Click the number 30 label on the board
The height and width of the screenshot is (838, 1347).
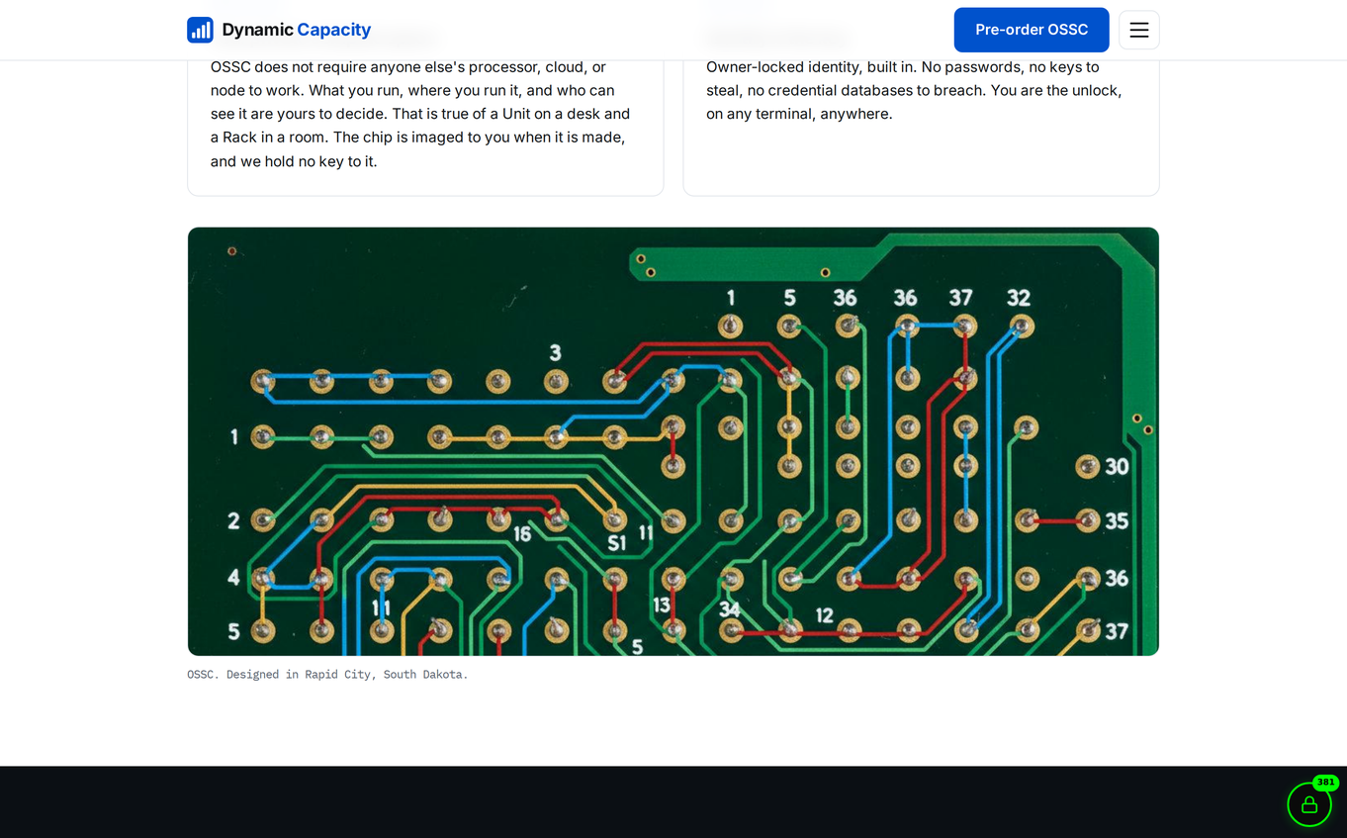click(x=1117, y=466)
